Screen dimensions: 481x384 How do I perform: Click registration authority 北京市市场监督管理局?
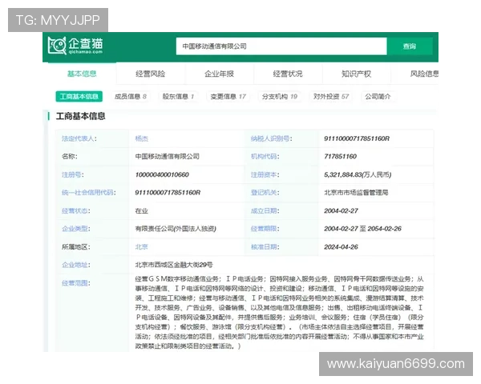356,193
